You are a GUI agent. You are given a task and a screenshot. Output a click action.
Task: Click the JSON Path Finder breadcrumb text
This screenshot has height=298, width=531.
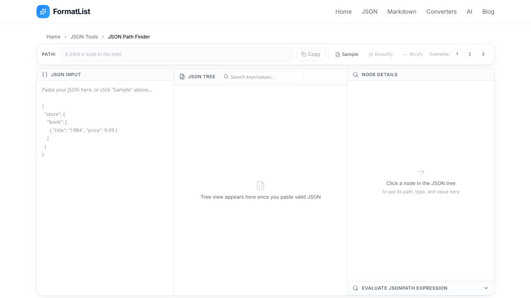129,37
